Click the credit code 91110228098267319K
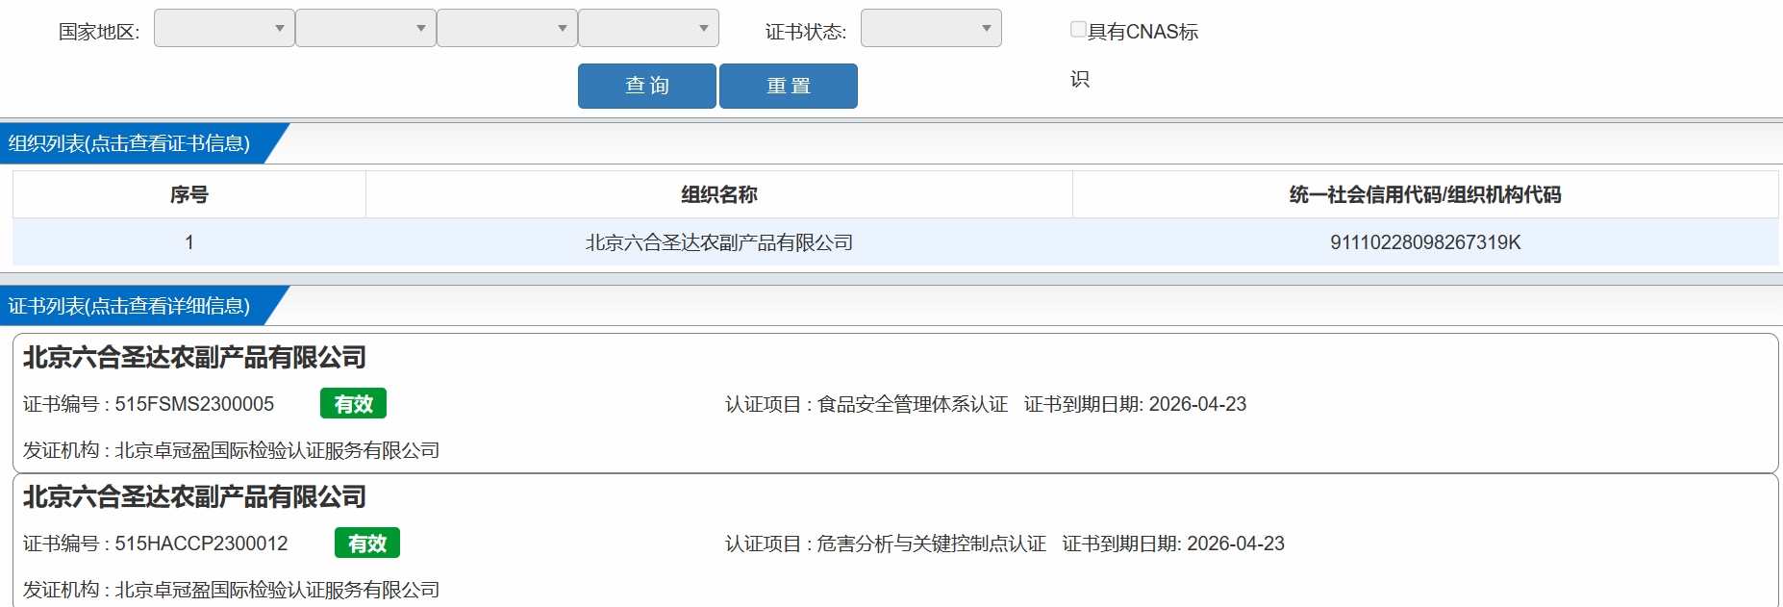Screen dimensions: 1783x607 (x=1425, y=242)
